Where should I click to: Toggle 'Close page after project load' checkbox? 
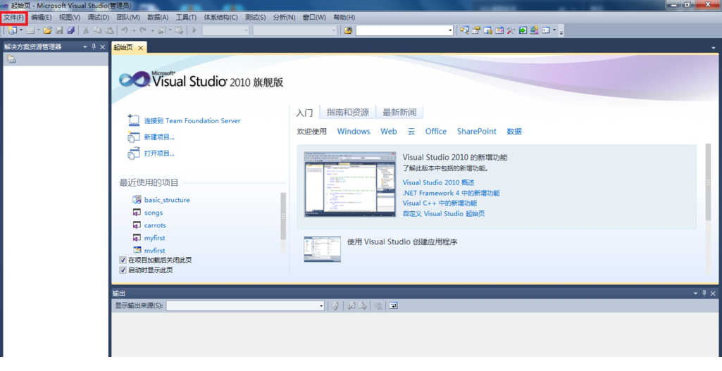pos(123,260)
